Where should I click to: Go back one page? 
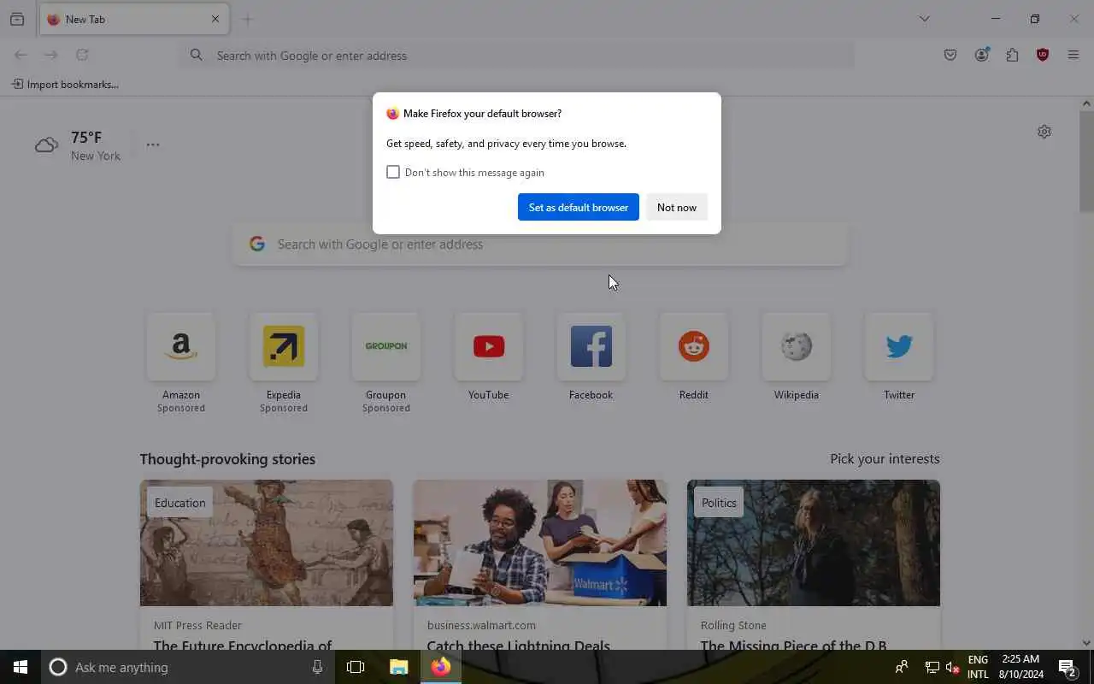(21, 55)
